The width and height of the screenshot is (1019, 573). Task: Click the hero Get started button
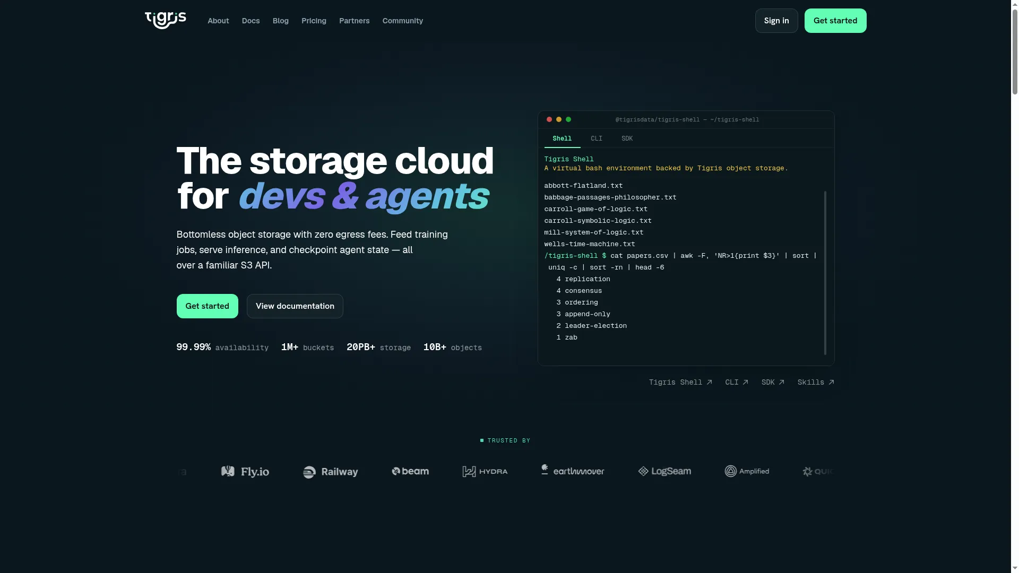pyautogui.click(x=207, y=306)
